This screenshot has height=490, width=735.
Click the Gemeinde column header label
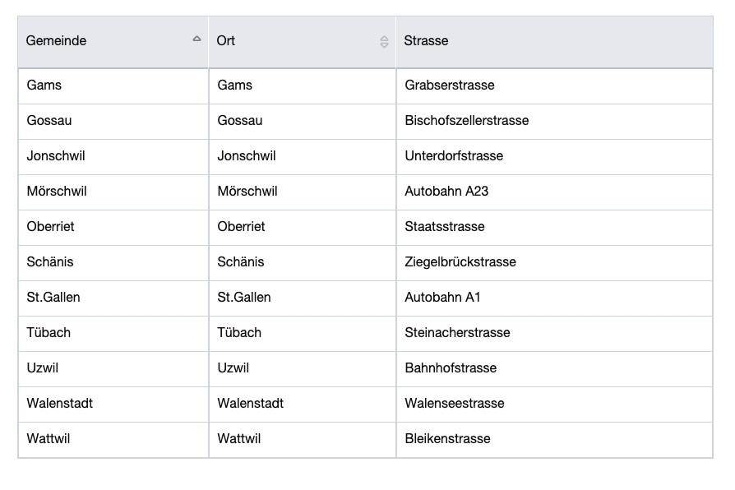[56, 41]
